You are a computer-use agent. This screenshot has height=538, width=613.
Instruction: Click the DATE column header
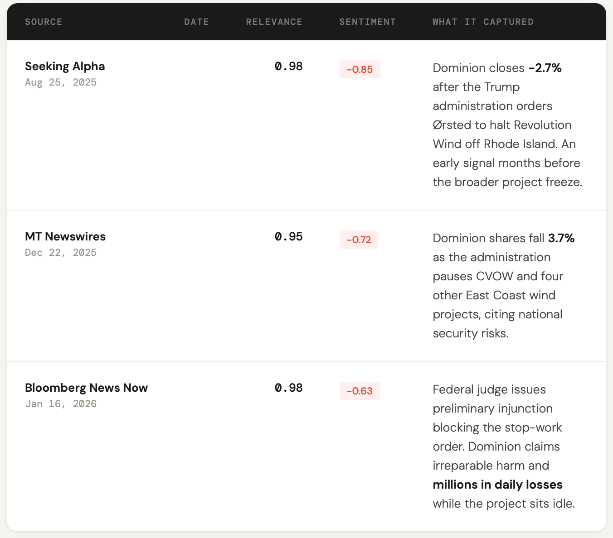click(196, 22)
